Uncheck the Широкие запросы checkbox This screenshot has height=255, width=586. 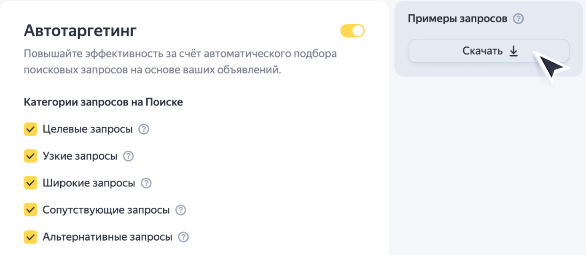30,183
